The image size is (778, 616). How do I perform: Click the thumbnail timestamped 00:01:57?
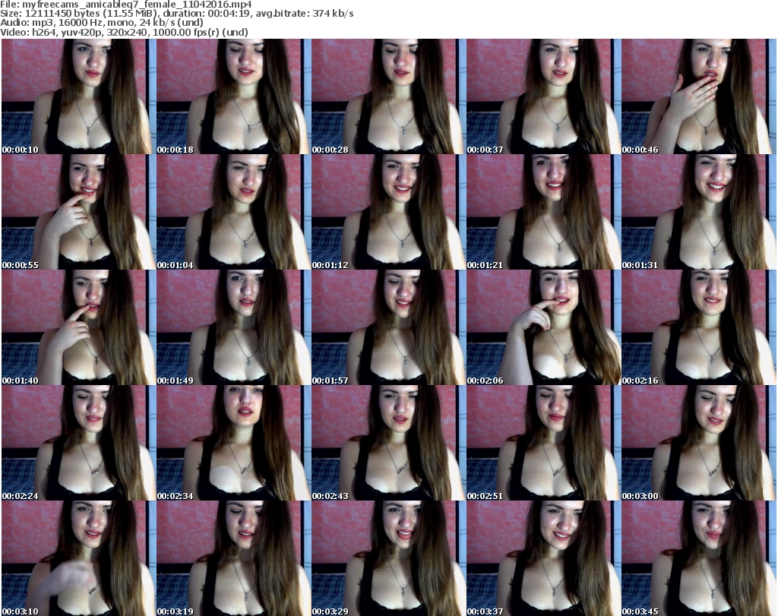[388, 327]
